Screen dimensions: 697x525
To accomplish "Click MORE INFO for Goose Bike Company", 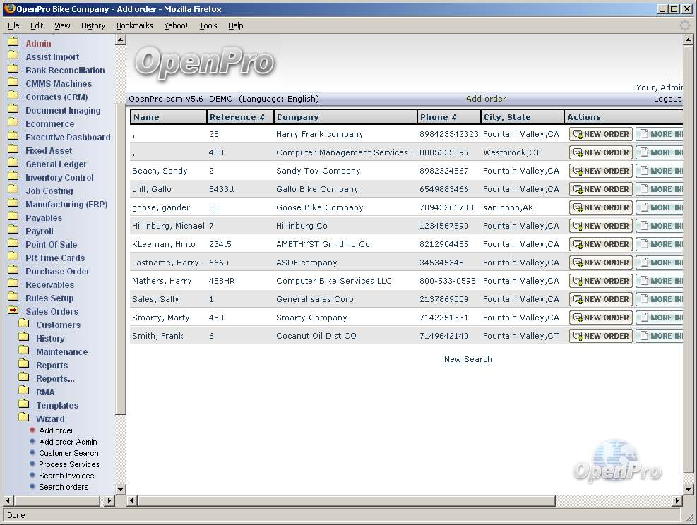I will [x=660, y=207].
